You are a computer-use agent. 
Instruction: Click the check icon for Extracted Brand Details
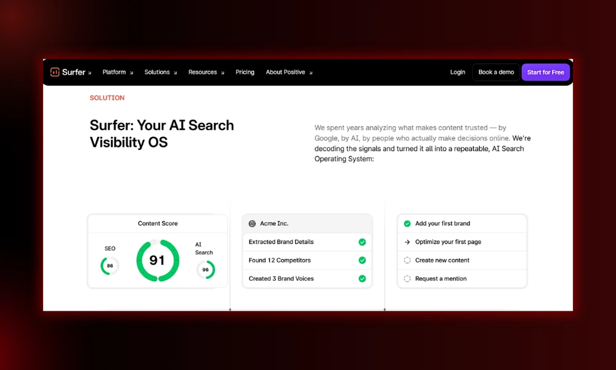(362, 242)
